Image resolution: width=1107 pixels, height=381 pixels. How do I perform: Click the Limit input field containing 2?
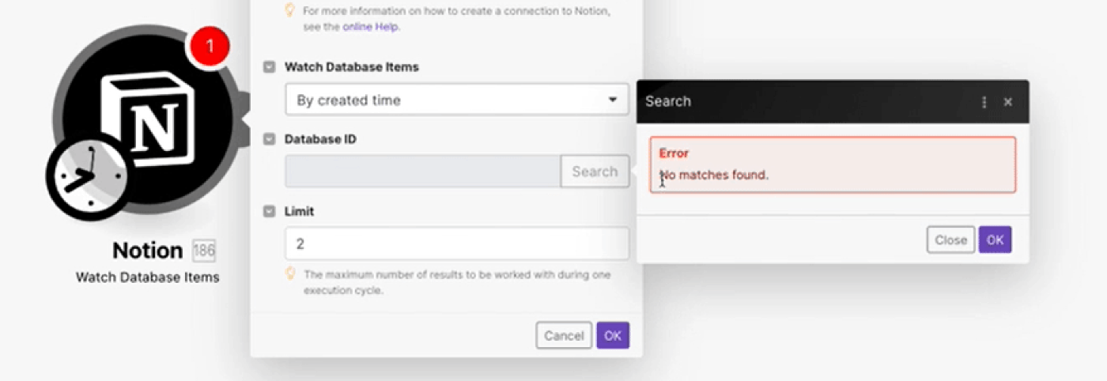457,243
